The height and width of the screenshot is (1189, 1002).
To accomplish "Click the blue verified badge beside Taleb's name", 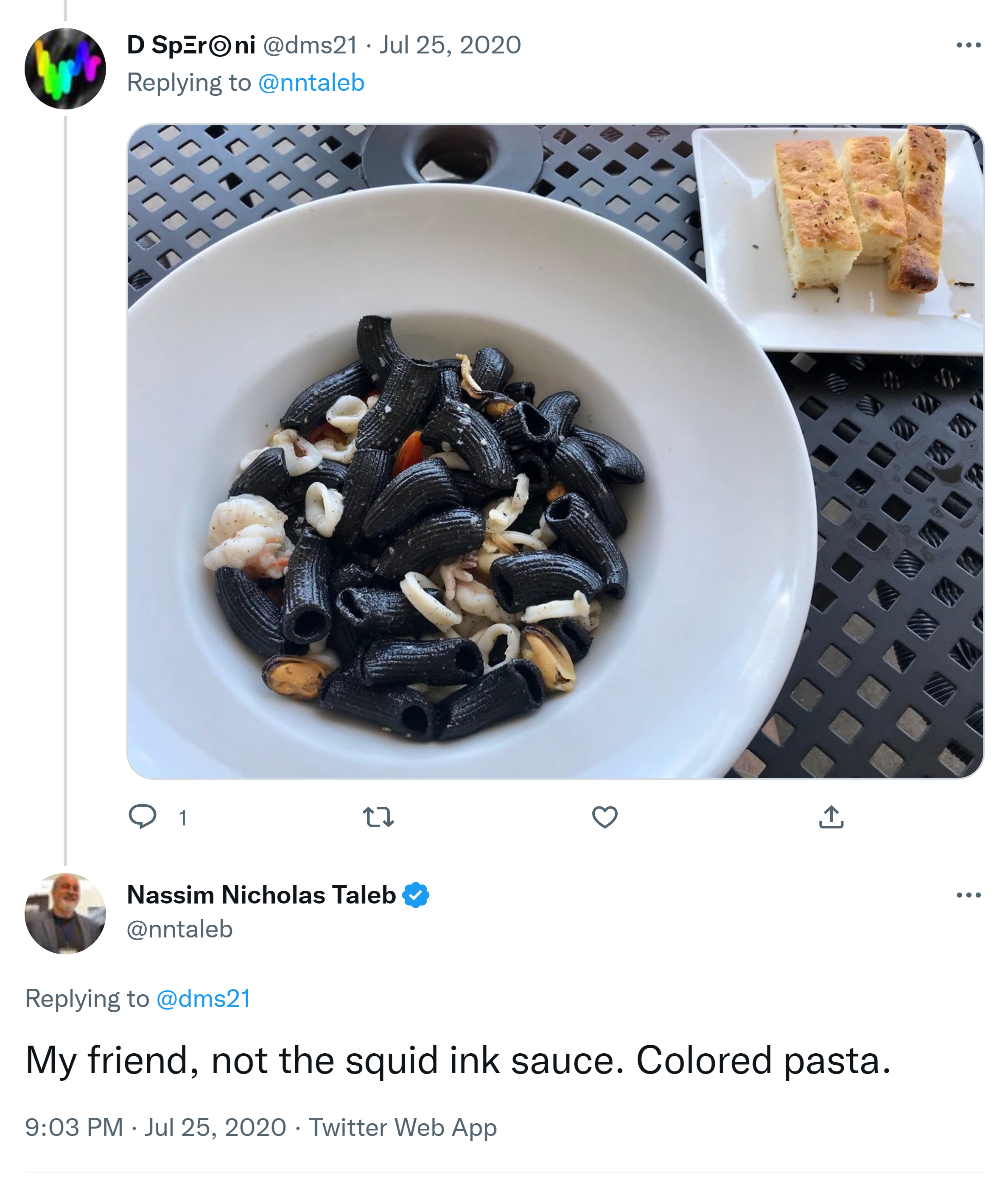I will pos(416,895).
